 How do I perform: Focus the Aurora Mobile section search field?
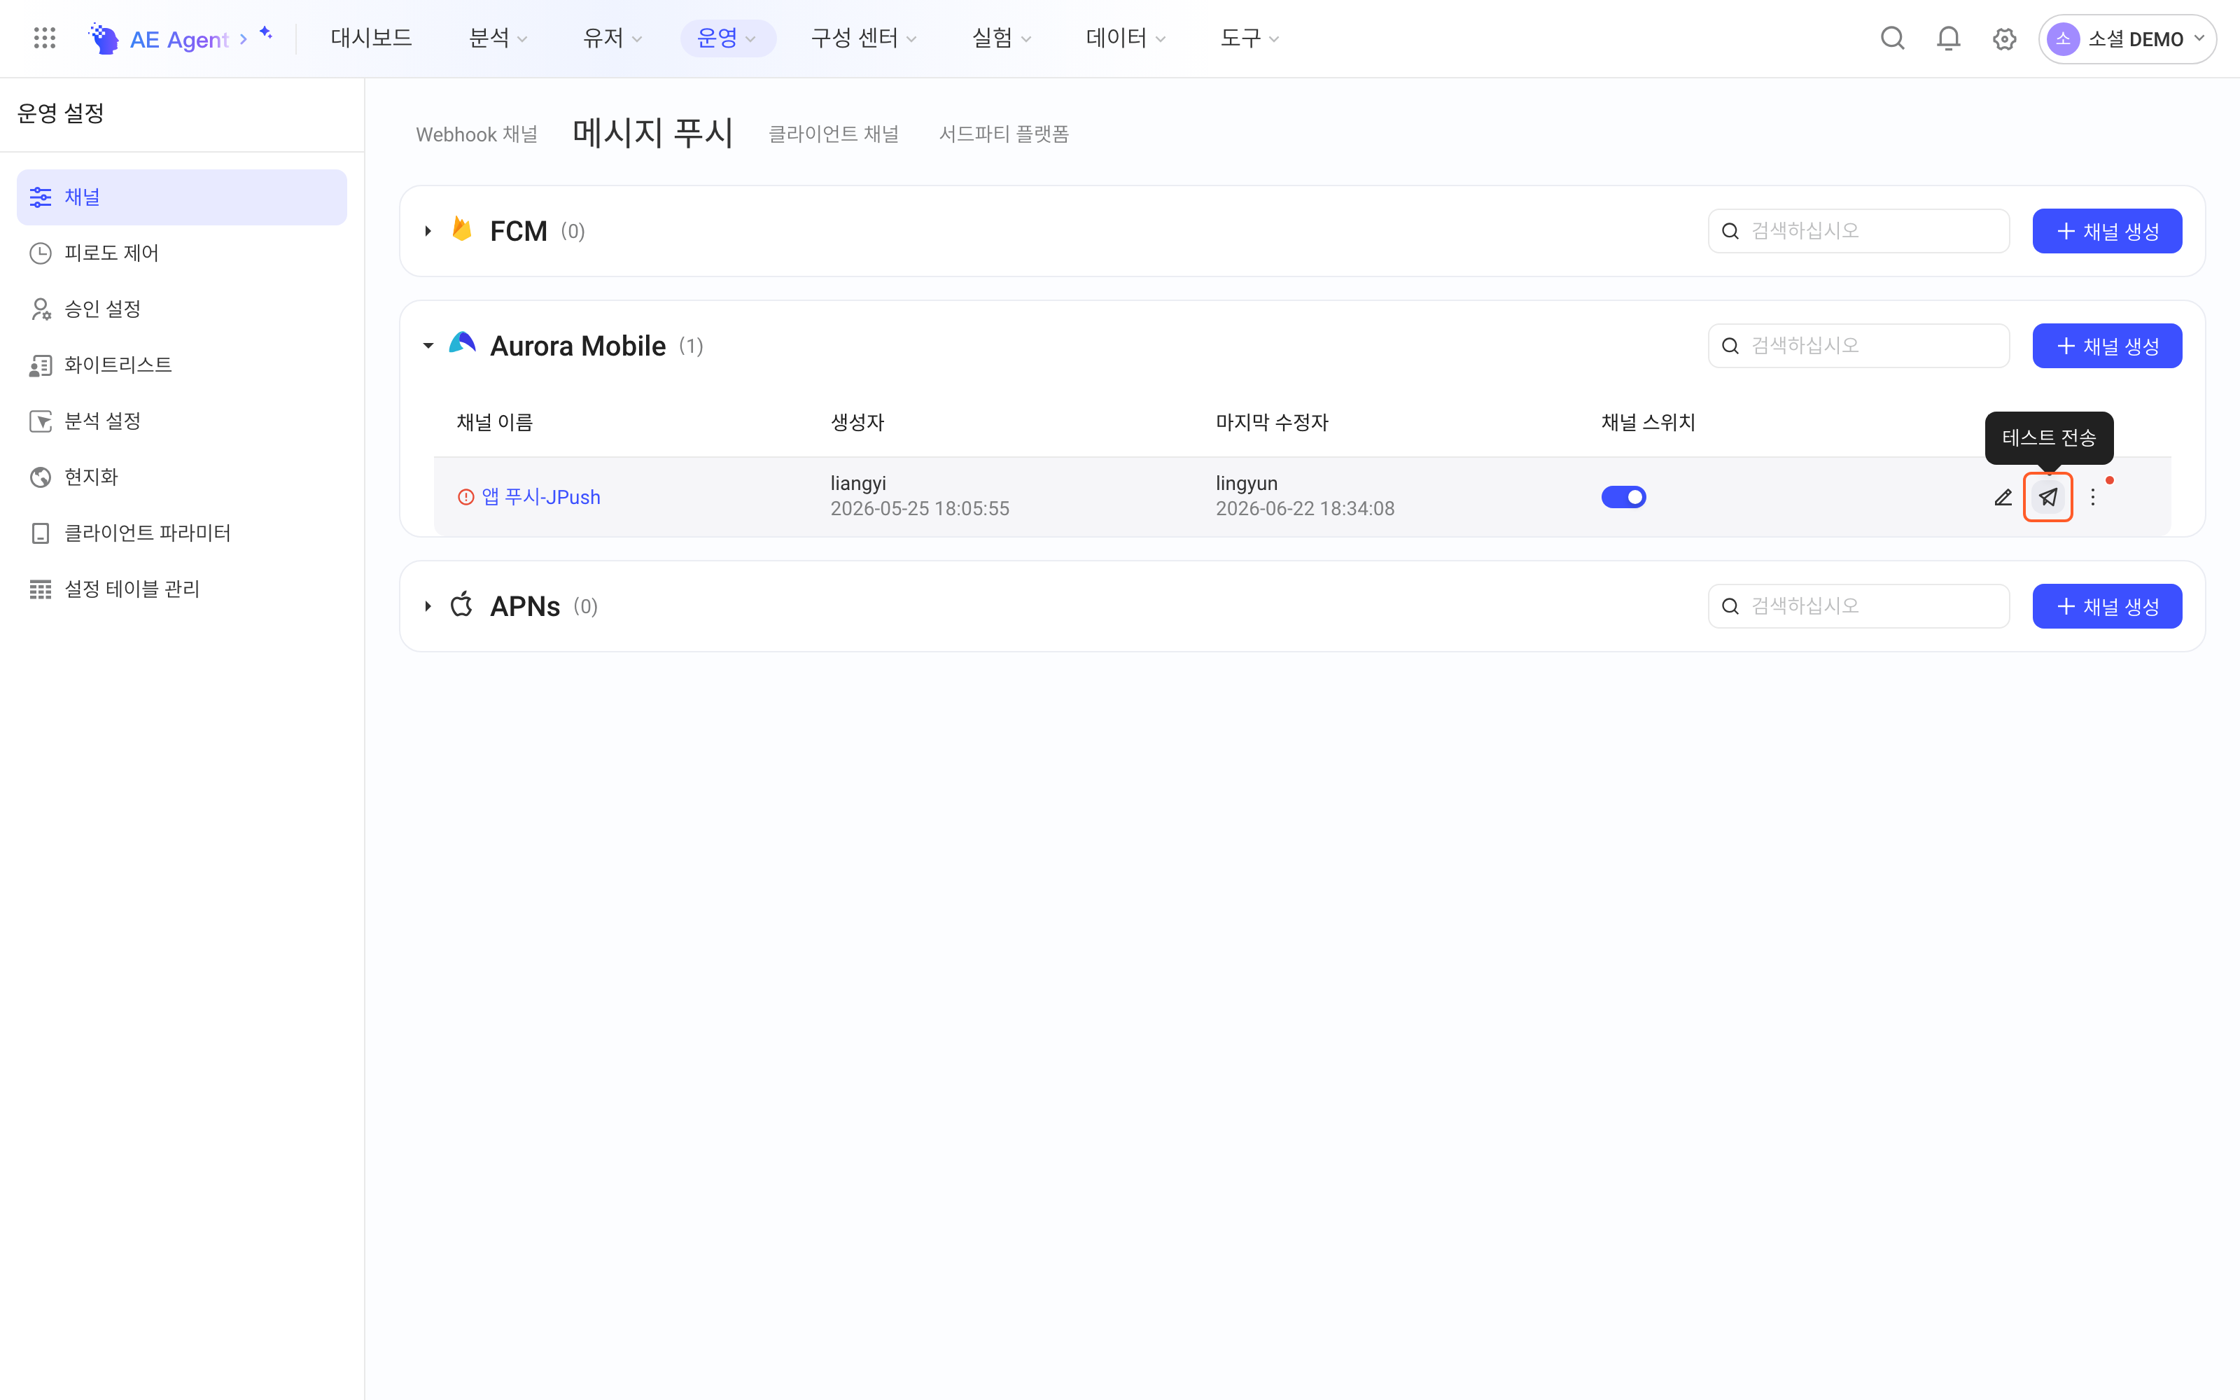click(1858, 345)
